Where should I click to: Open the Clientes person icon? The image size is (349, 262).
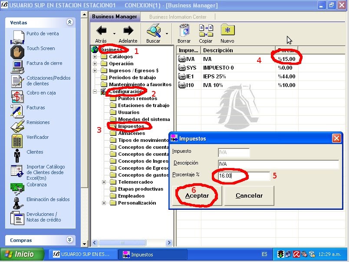pyautogui.click(x=17, y=155)
